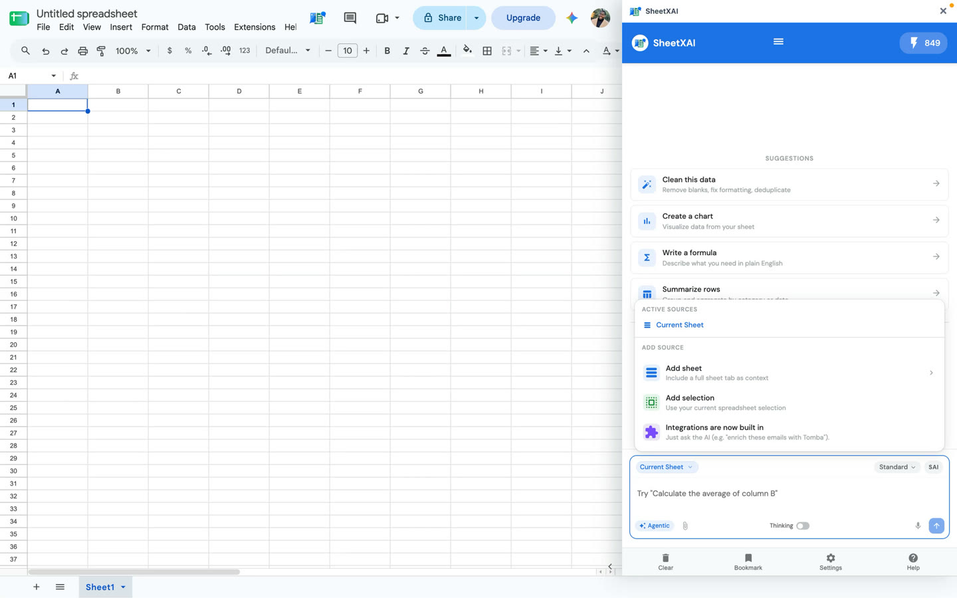The image size is (957, 598).
Task: Open the text color picker
Action: pos(444,50)
